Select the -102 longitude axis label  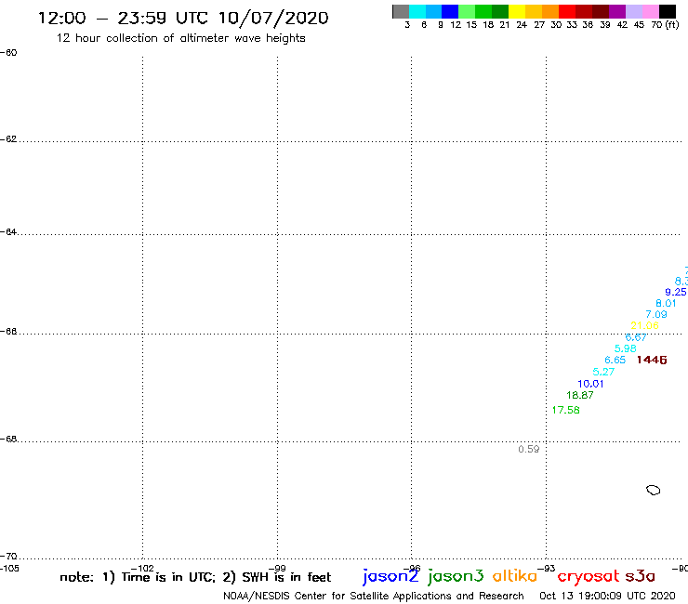[142, 569]
